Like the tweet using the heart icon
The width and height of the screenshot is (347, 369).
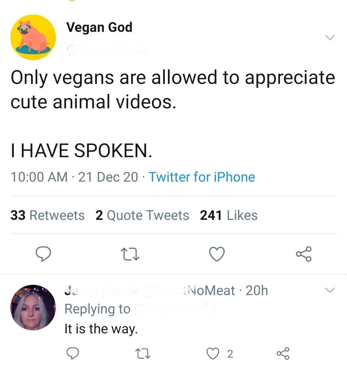[217, 254]
